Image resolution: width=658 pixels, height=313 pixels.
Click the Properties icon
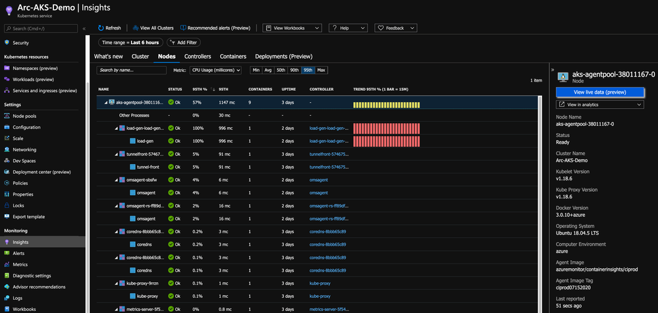tap(7, 194)
